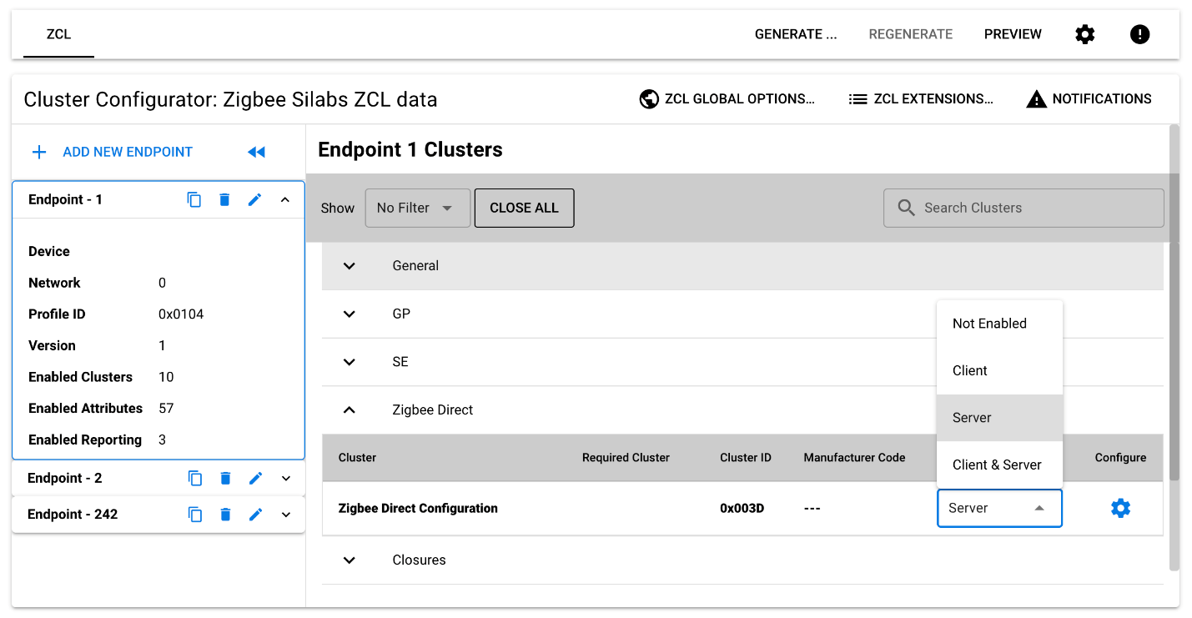
Task: Focus the Search Clusters field
Action: (1034, 208)
